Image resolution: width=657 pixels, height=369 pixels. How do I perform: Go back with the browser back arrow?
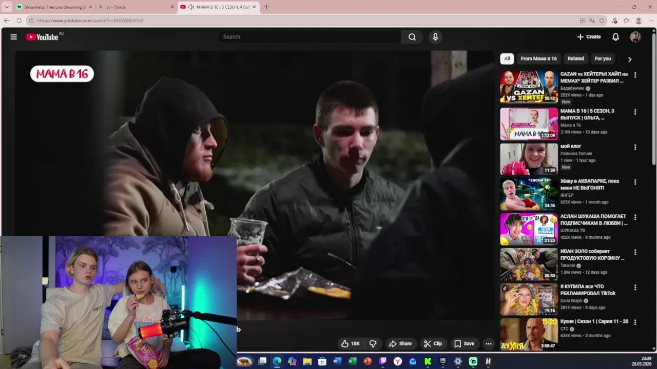[x=7, y=20]
